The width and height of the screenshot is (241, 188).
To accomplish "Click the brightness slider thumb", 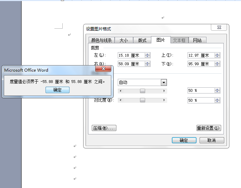I will [x=142, y=91].
